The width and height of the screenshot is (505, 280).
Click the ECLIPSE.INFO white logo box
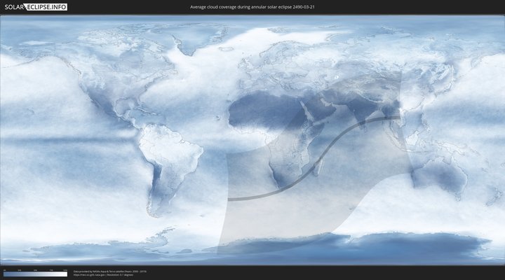tap(46, 6)
